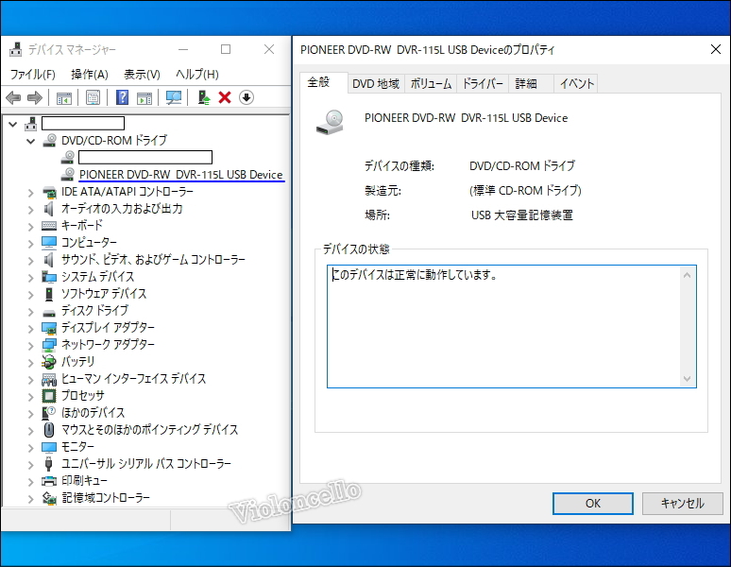The width and height of the screenshot is (731, 567).
Task: Click the device status scrollbar up arrow
Action: (687, 276)
